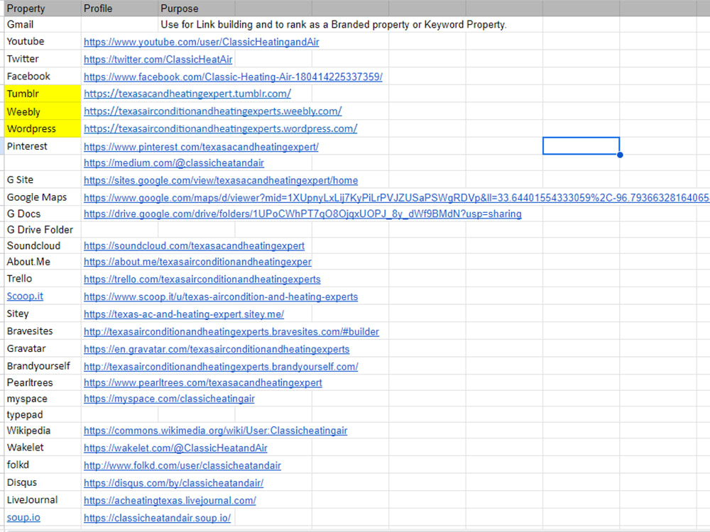Open the Weebly profile link
The width and height of the screenshot is (710, 532).
point(213,111)
